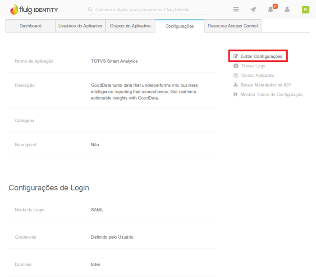Click the Categoria label
Screen dimensions: 316x277
pyautogui.click(x=24, y=120)
